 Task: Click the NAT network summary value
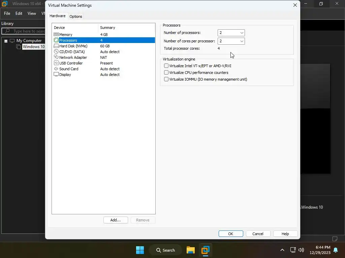coord(103,57)
